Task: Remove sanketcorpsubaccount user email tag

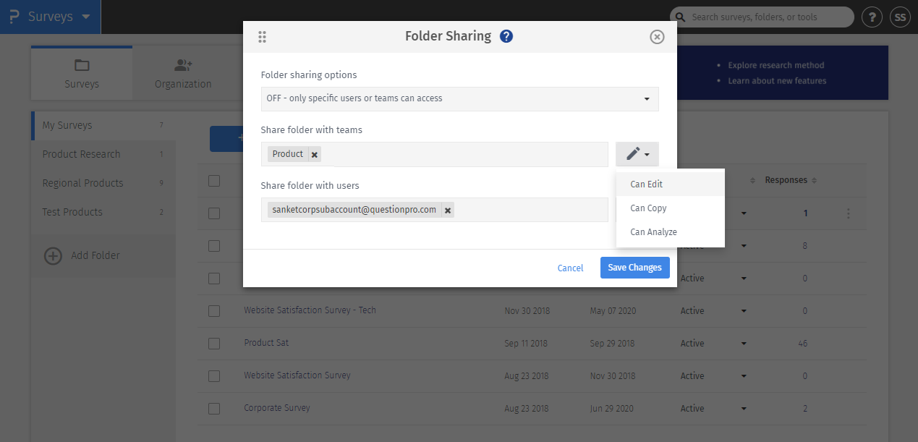Action: click(448, 210)
